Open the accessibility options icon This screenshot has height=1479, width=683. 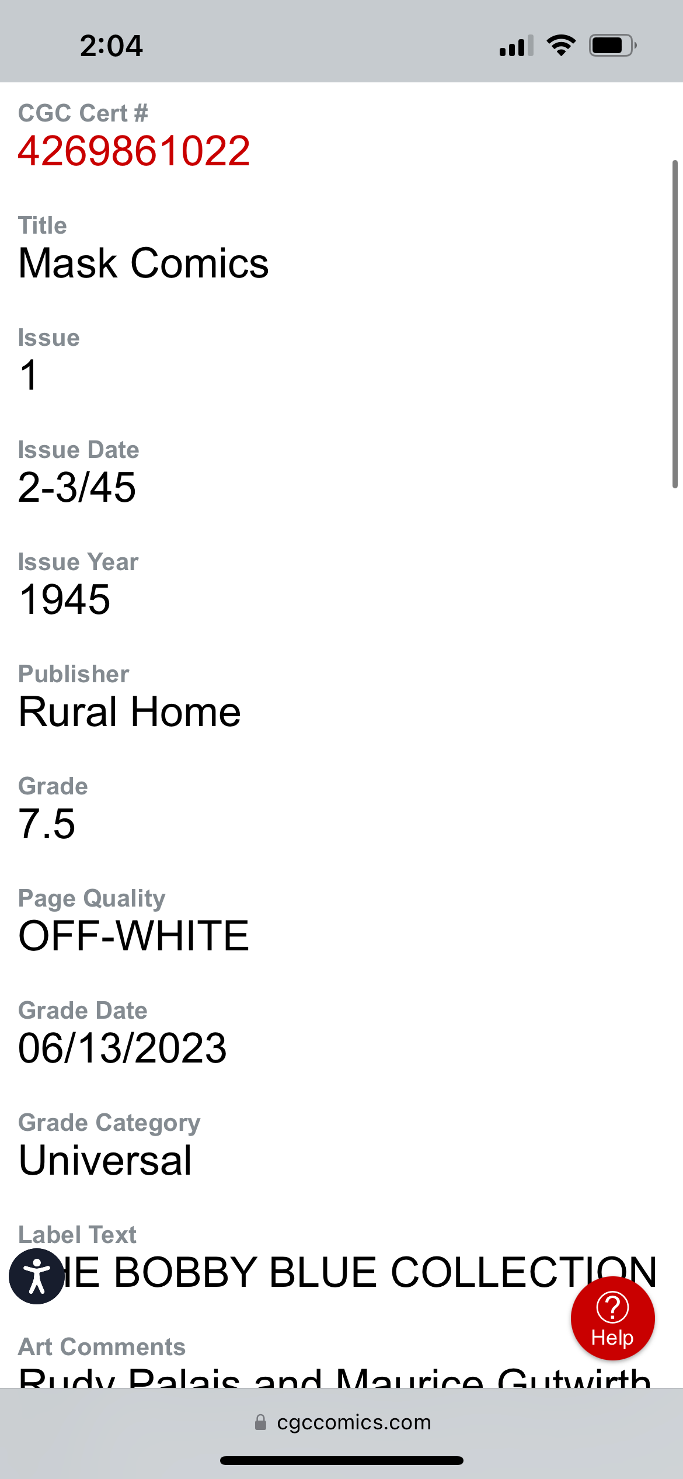36,1276
